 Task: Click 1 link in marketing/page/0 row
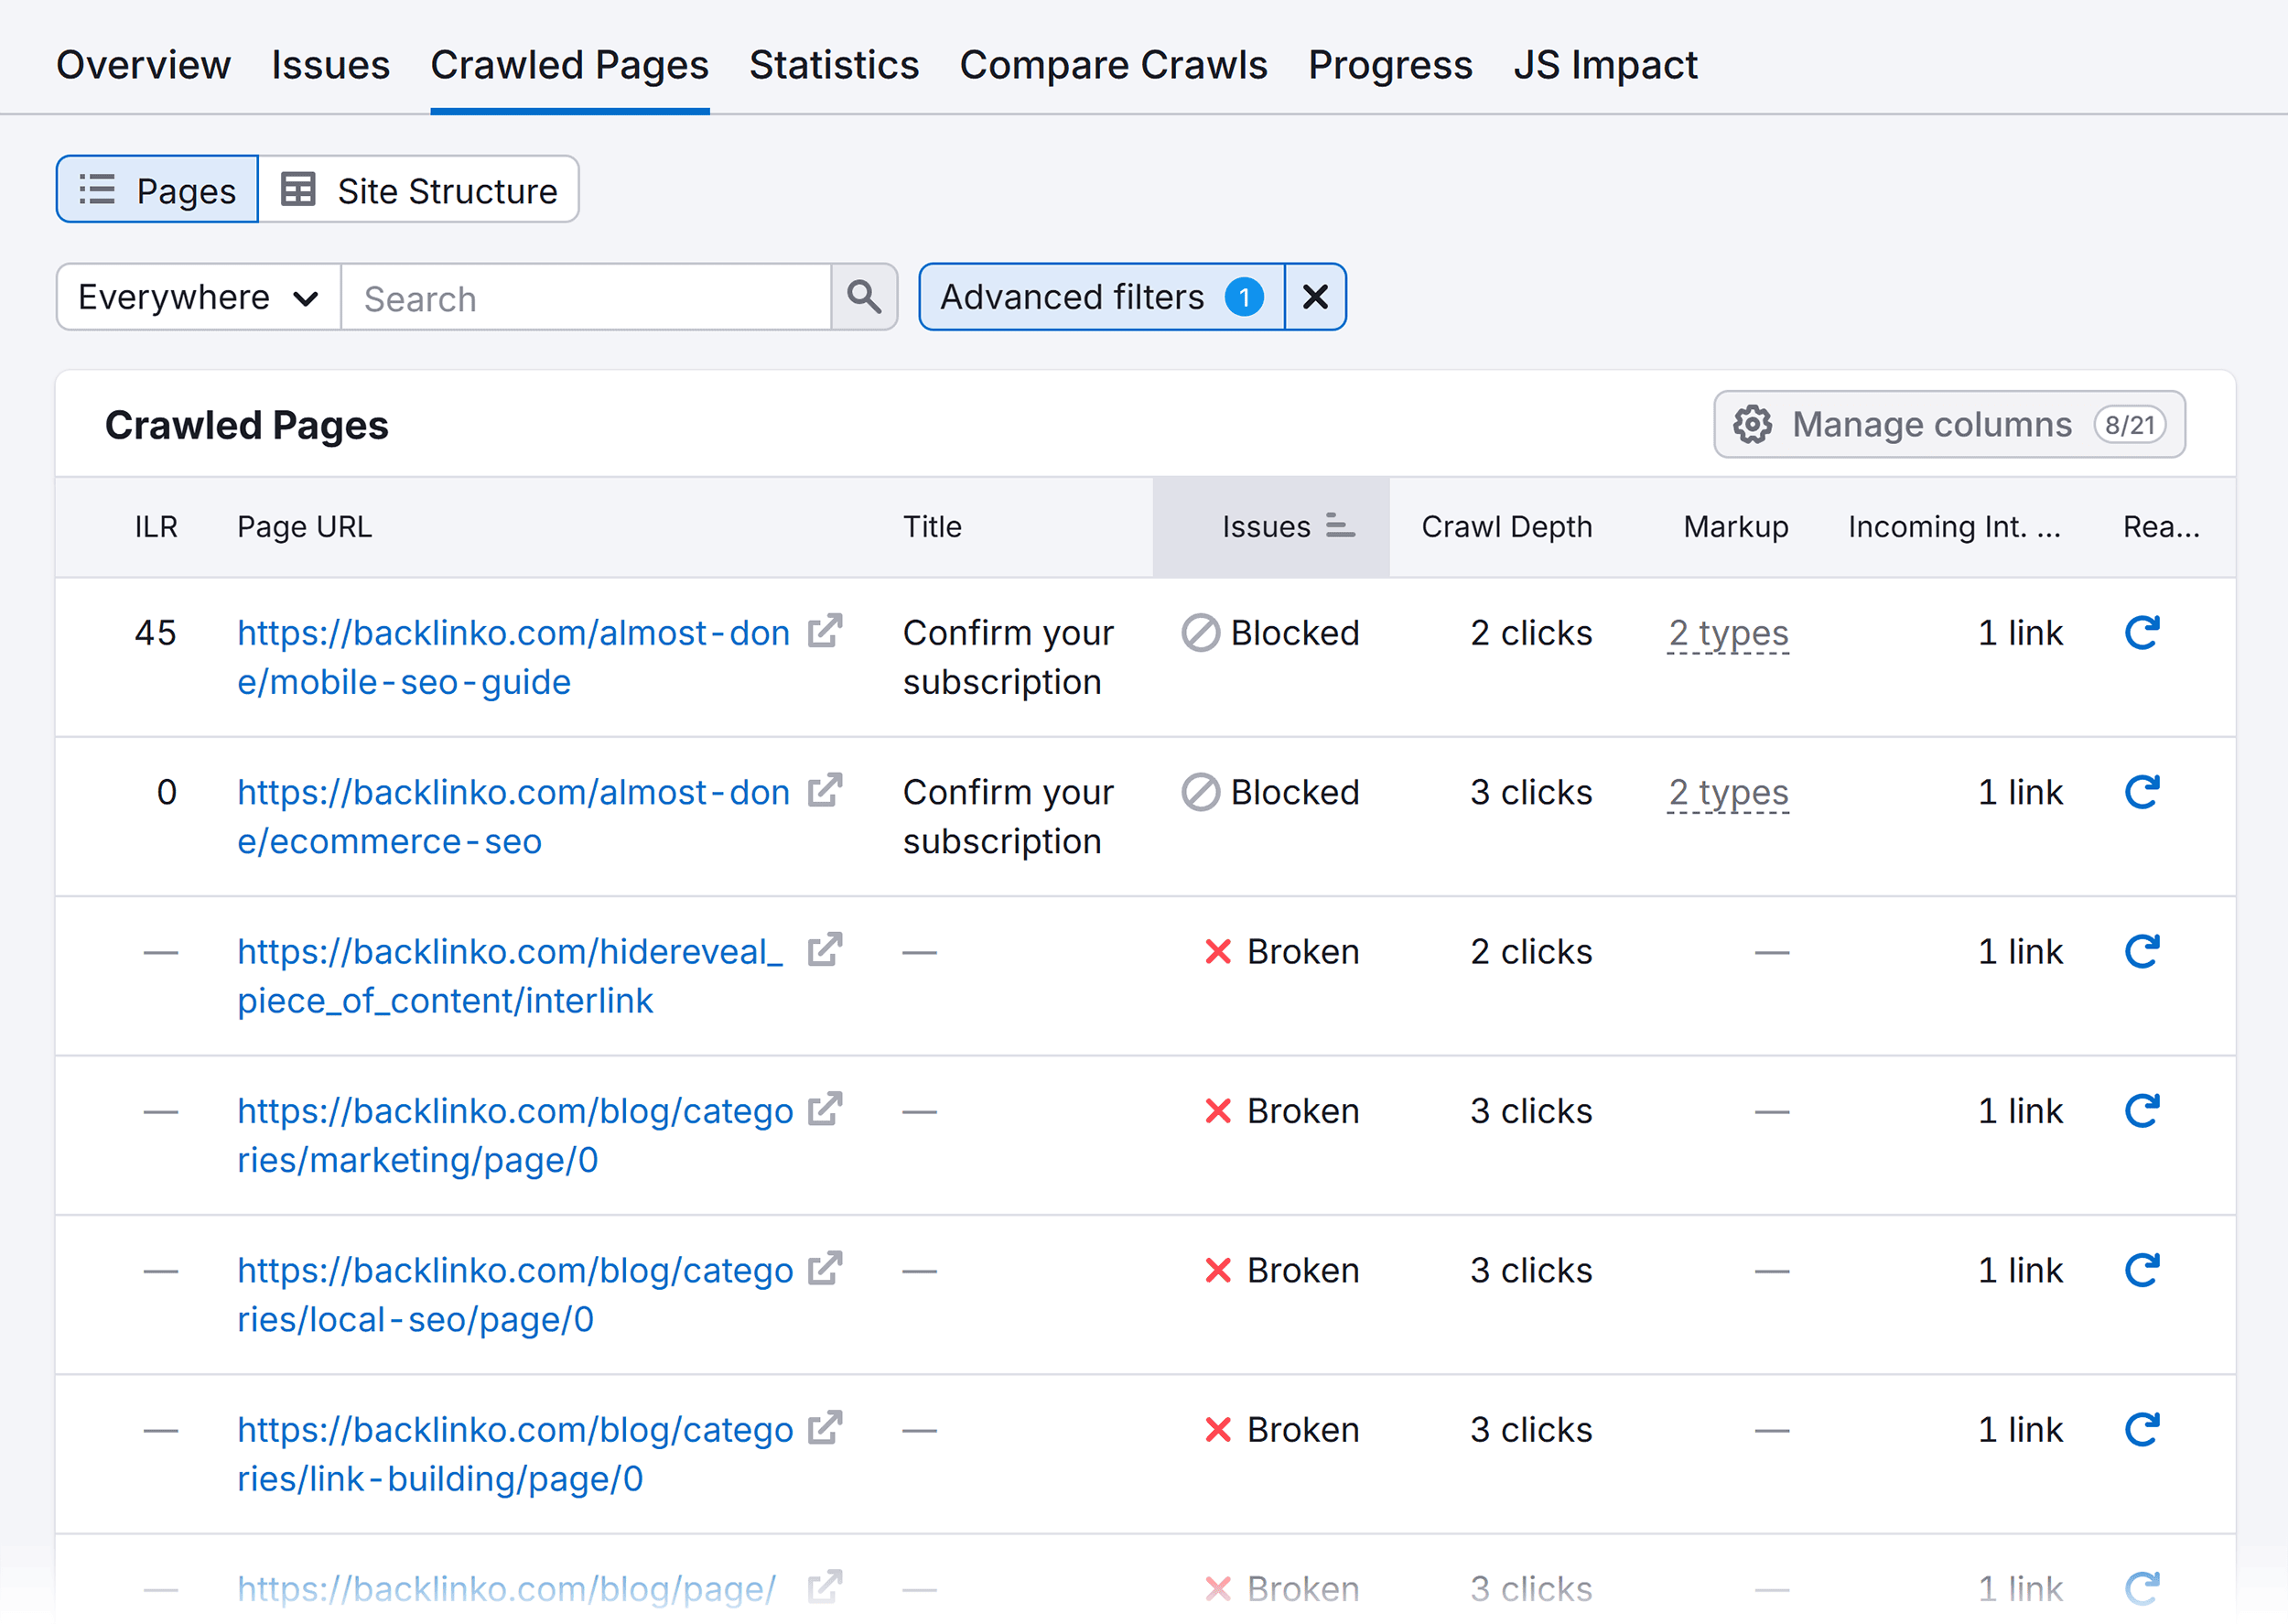click(2020, 1111)
